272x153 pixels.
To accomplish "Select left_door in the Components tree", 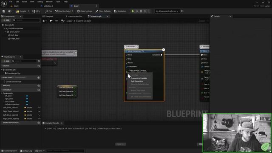I will (x=15, y=35).
